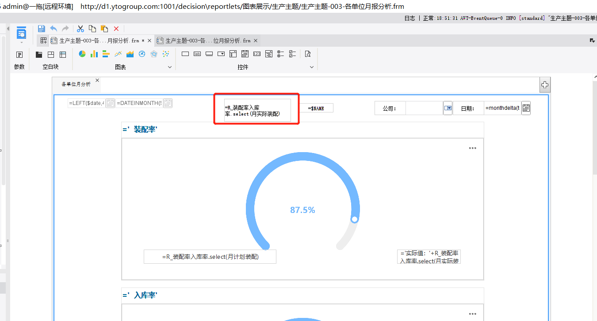The image size is (597, 321).
Task: Open calendar icon next to 日期 field
Action: 526,108
